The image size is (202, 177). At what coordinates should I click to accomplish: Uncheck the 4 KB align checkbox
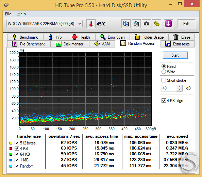coord(164,101)
